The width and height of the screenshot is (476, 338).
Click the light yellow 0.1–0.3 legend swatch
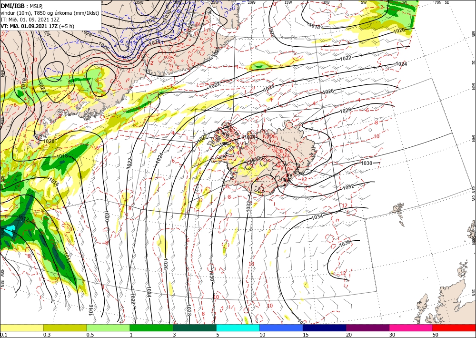point(21,328)
